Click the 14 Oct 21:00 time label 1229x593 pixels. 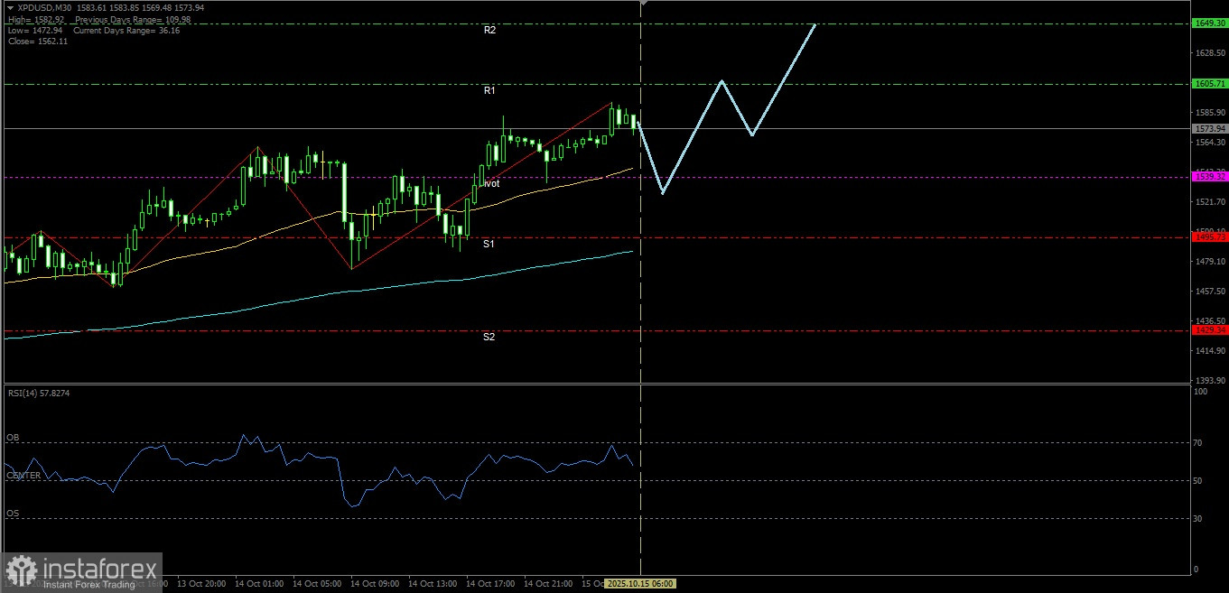click(548, 584)
